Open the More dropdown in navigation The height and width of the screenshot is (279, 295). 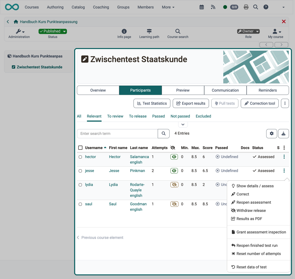click(168, 7)
